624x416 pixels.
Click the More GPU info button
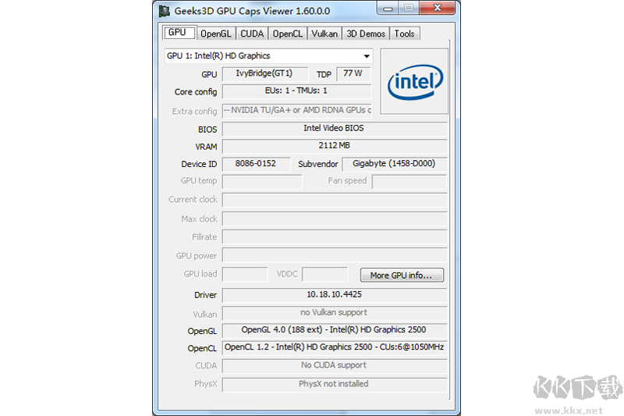click(402, 275)
